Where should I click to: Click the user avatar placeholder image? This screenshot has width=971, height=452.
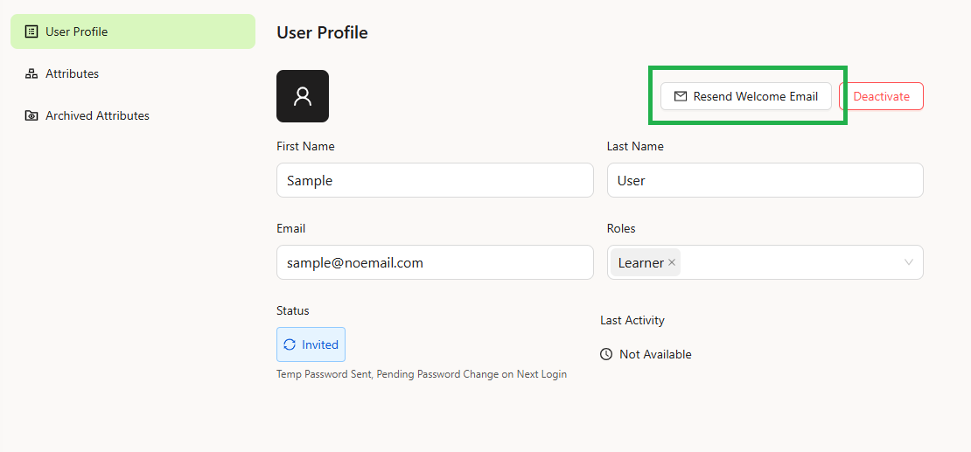coord(303,96)
